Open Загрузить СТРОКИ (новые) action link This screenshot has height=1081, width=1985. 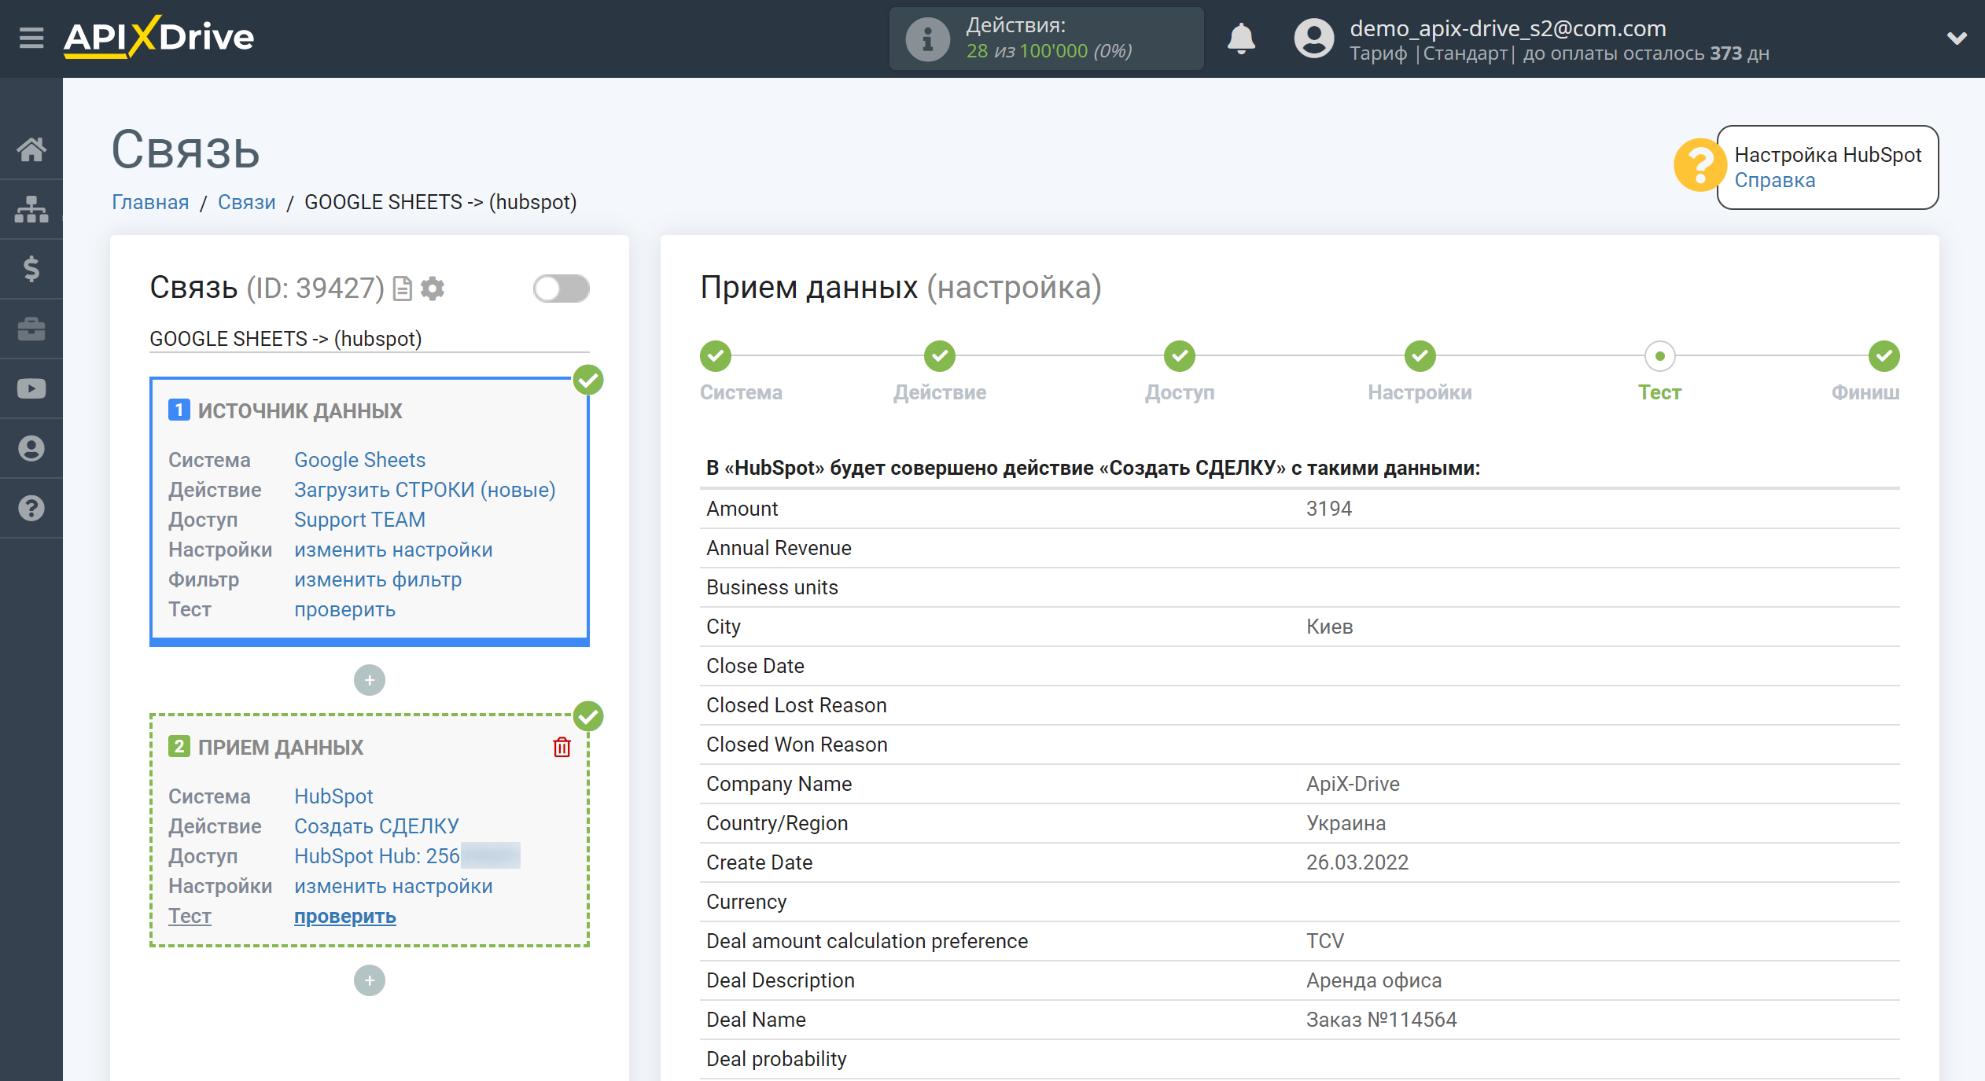click(x=425, y=490)
